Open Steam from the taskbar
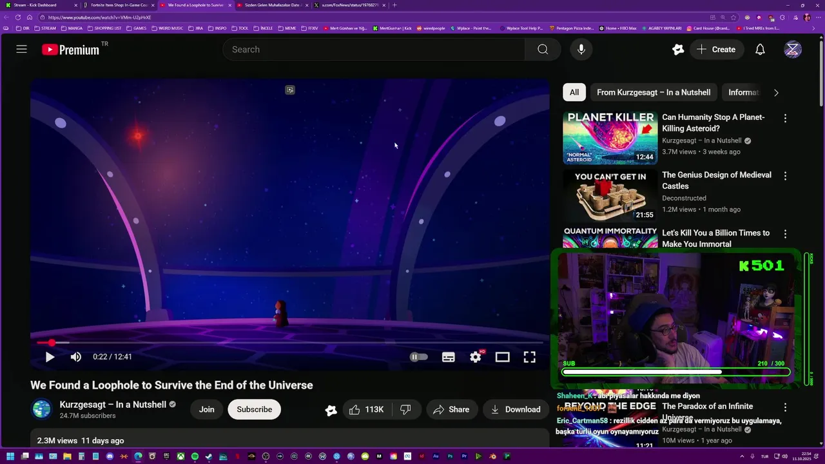Screen dimensions: 825x464 [x=209, y=456]
